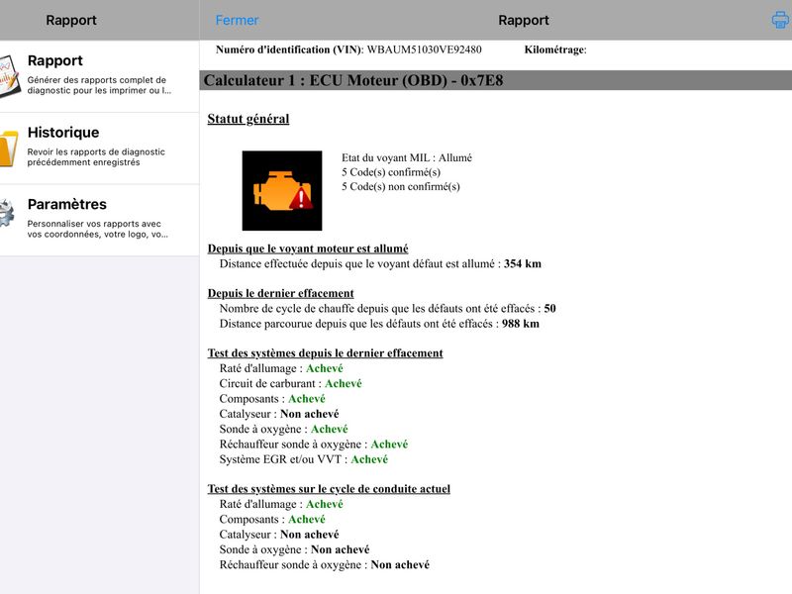The width and height of the screenshot is (792, 594).
Task: Tap the Historique folder icon
Action: tap(9, 148)
